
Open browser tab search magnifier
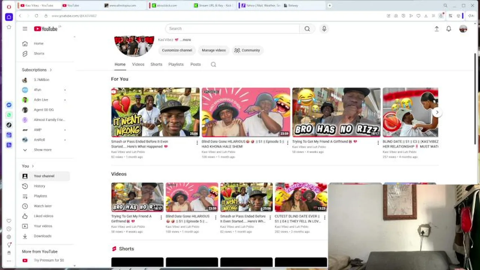(445, 6)
